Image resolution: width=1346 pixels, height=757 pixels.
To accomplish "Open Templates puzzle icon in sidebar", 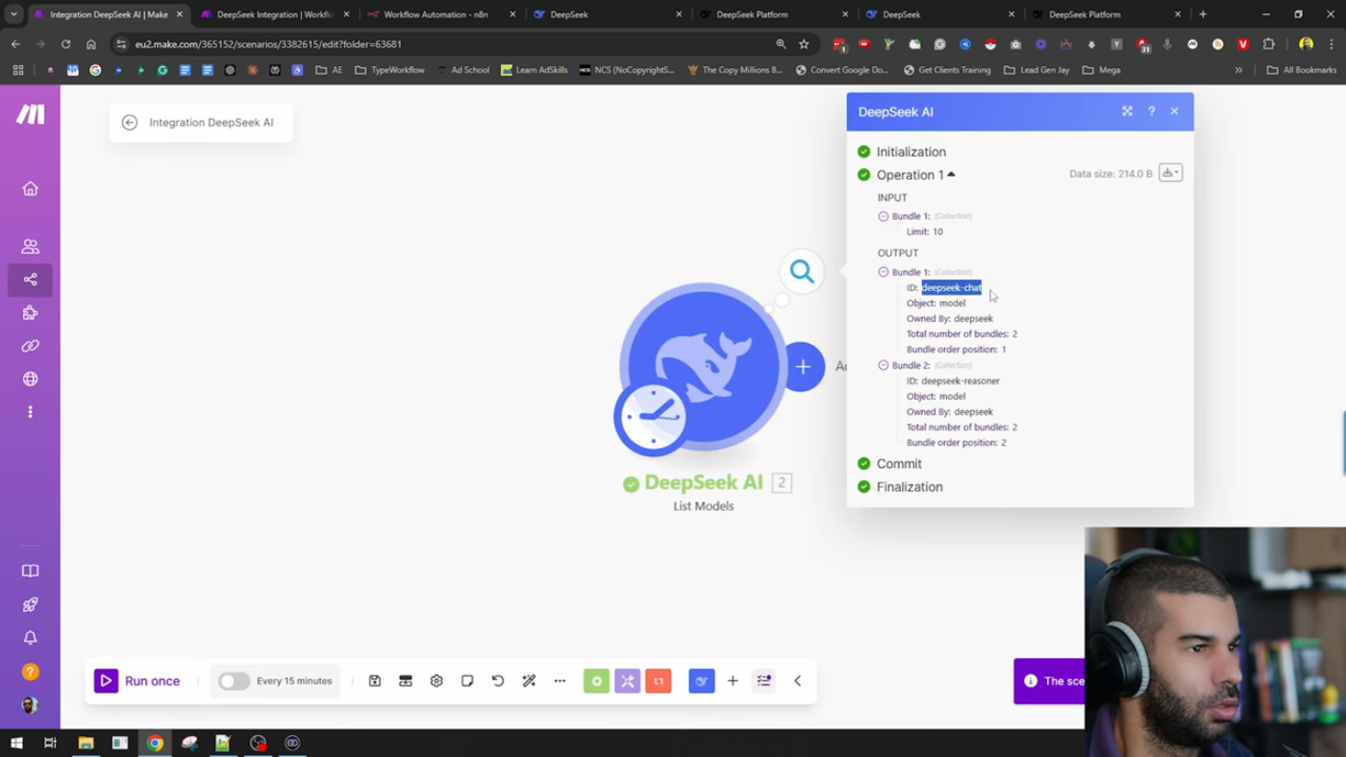I will [x=30, y=312].
